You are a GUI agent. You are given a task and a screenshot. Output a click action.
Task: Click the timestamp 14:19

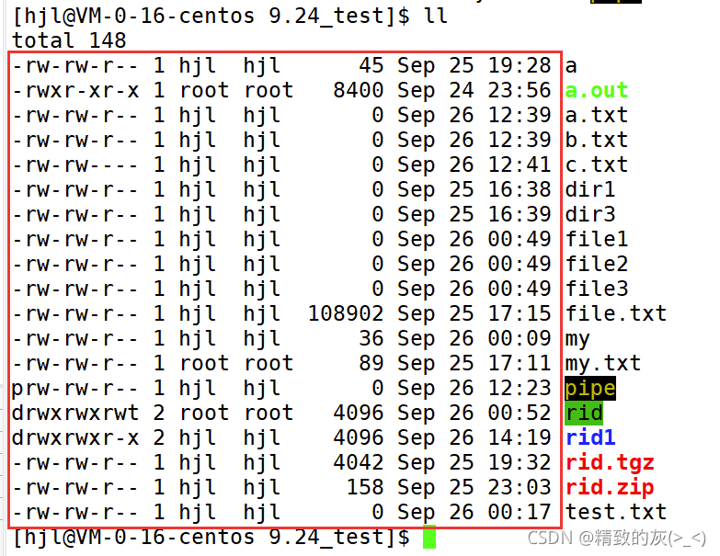(519, 437)
